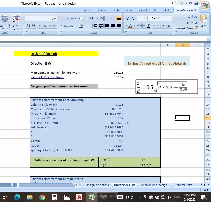Open the Calibri font name dropdown
The image size is (211, 202).
(x=150, y=18)
